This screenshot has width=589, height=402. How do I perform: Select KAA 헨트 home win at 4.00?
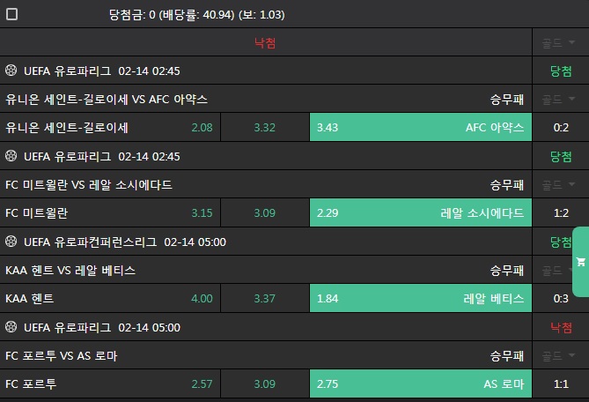click(x=110, y=299)
